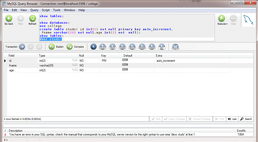The width and height of the screenshot is (258, 142).
Task: Click the WHERE clause tool
Action: (x=122, y=47)
